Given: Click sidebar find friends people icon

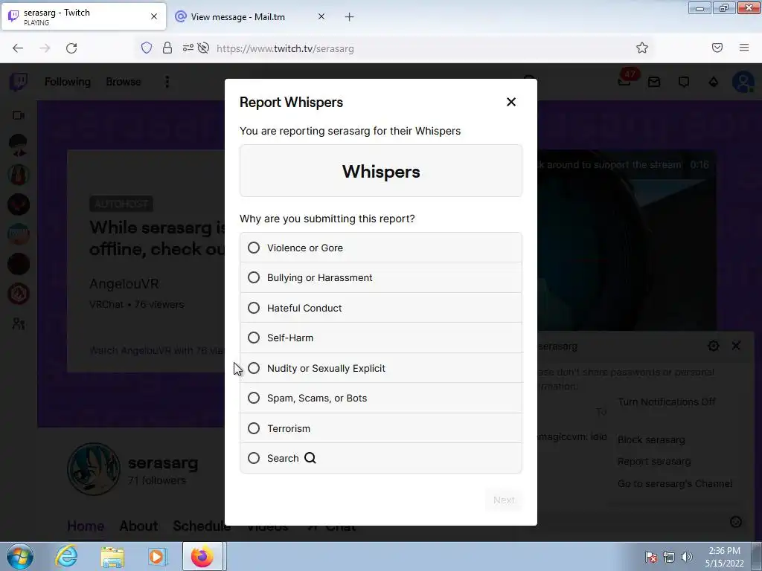Looking at the screenshot, I should coord(19,324).
